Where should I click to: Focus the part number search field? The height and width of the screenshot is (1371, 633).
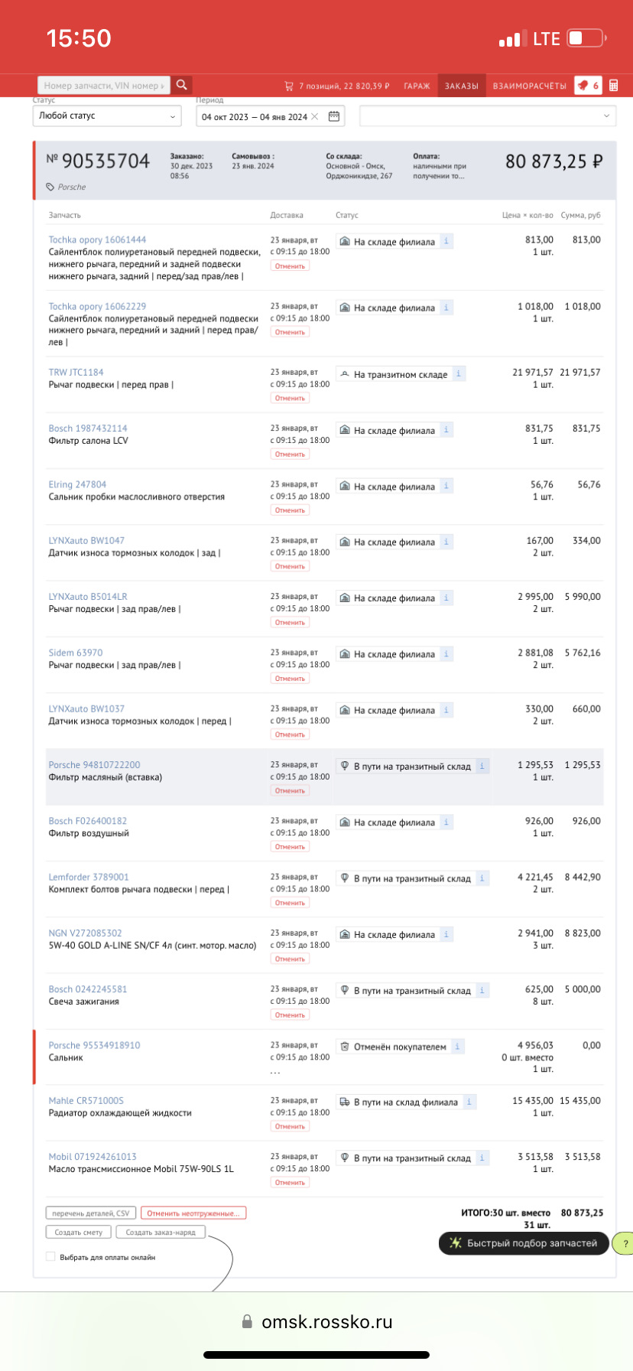103,86
